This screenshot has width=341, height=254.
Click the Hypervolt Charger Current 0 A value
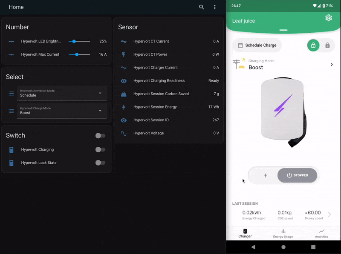point(216,68)
